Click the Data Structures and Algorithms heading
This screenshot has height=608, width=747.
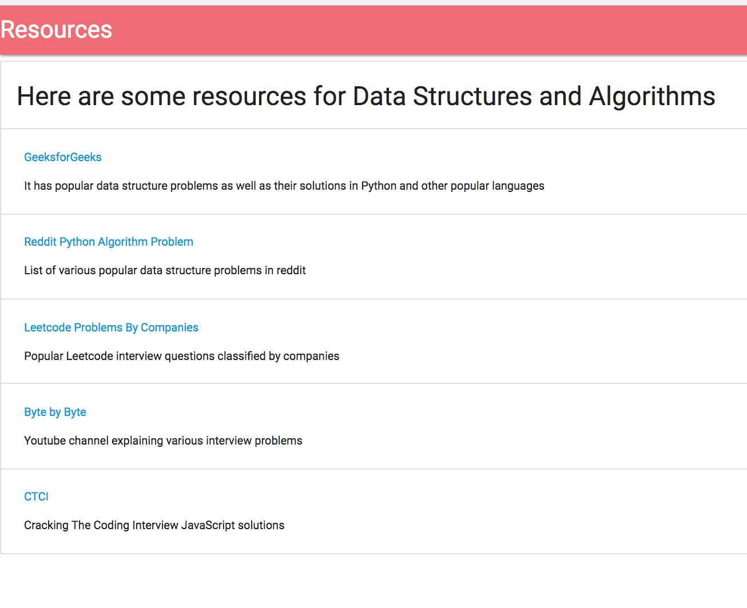point(366,96)
